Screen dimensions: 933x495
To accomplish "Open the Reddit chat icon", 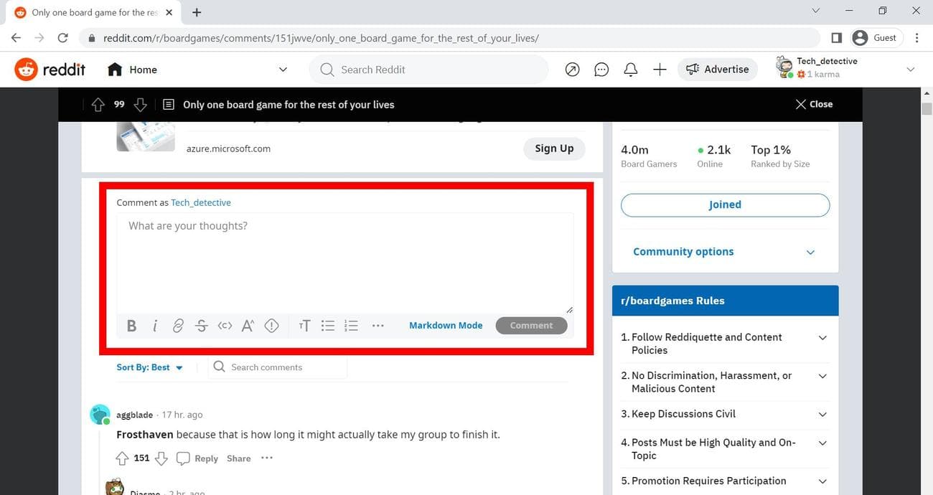I will pyautogui.click(x=601, y=70).
